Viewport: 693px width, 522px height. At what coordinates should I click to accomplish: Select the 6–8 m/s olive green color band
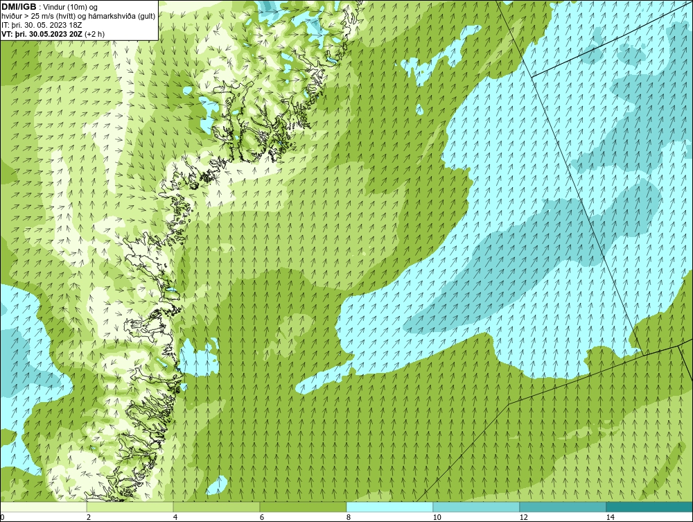pos(304,507)
